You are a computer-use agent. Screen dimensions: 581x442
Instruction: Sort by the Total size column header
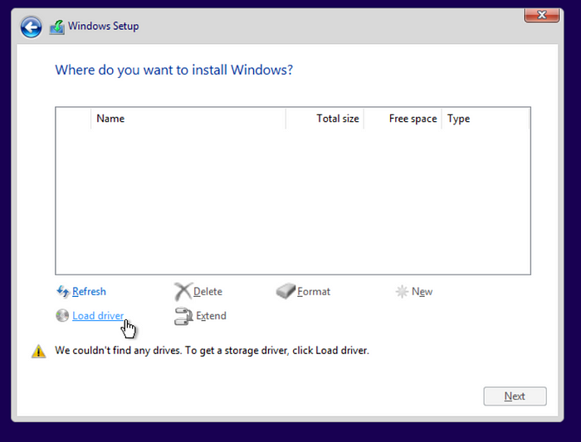pos(325,119)
